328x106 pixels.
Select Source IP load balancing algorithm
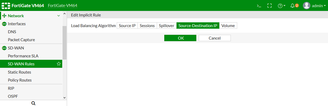click(x=127, y=26)
